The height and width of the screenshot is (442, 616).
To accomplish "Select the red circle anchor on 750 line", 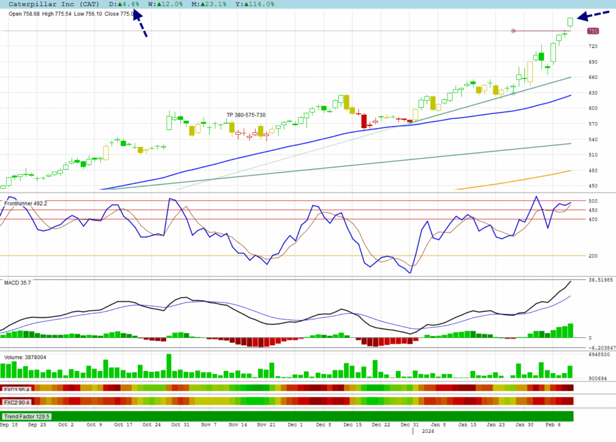I will [513, 31].
